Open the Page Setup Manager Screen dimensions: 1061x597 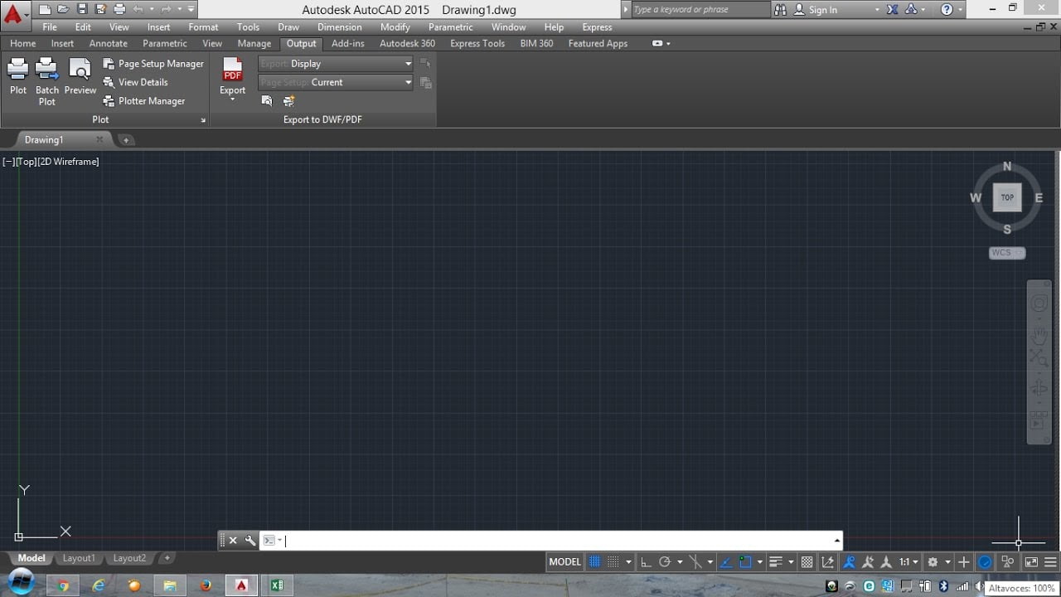point(153,64)
